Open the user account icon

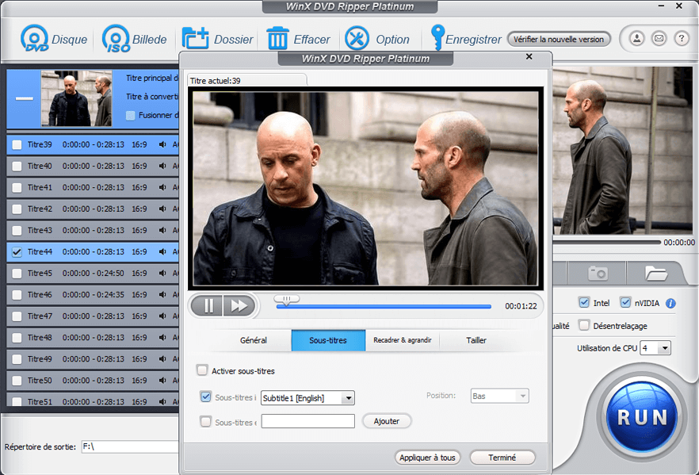tap(637, 39)
